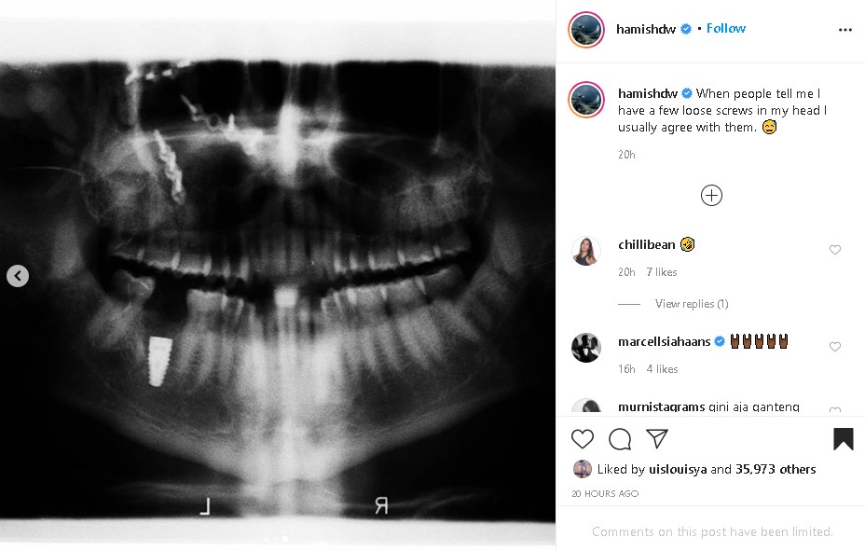Load more comments with the plus icon
Viewport: 865px width, 551px height.
[710, 195]
